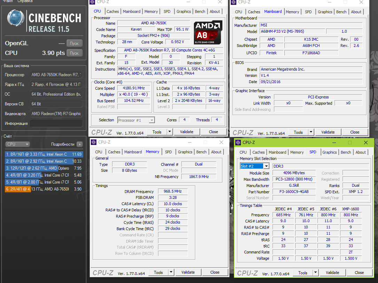Click Validate in the Memory window
Image resolution: width=378 pixels, height=283 pixels.
click(188, 273)
